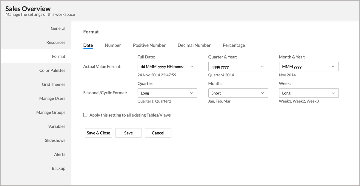Screen dimensions: 360x186
Task: Open the Full Date format dropdown
Action: click(x=167, y=66)
